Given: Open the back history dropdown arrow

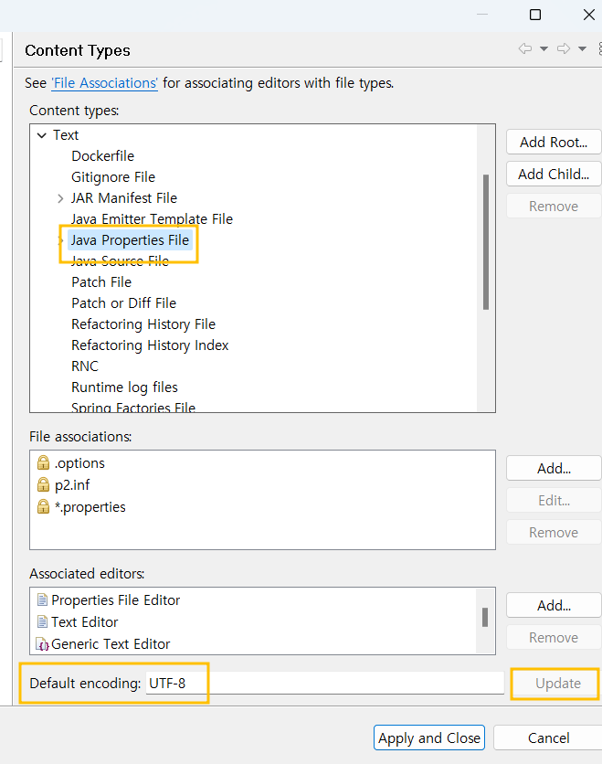Looking at the screenshot, I should tap(544, 48).
